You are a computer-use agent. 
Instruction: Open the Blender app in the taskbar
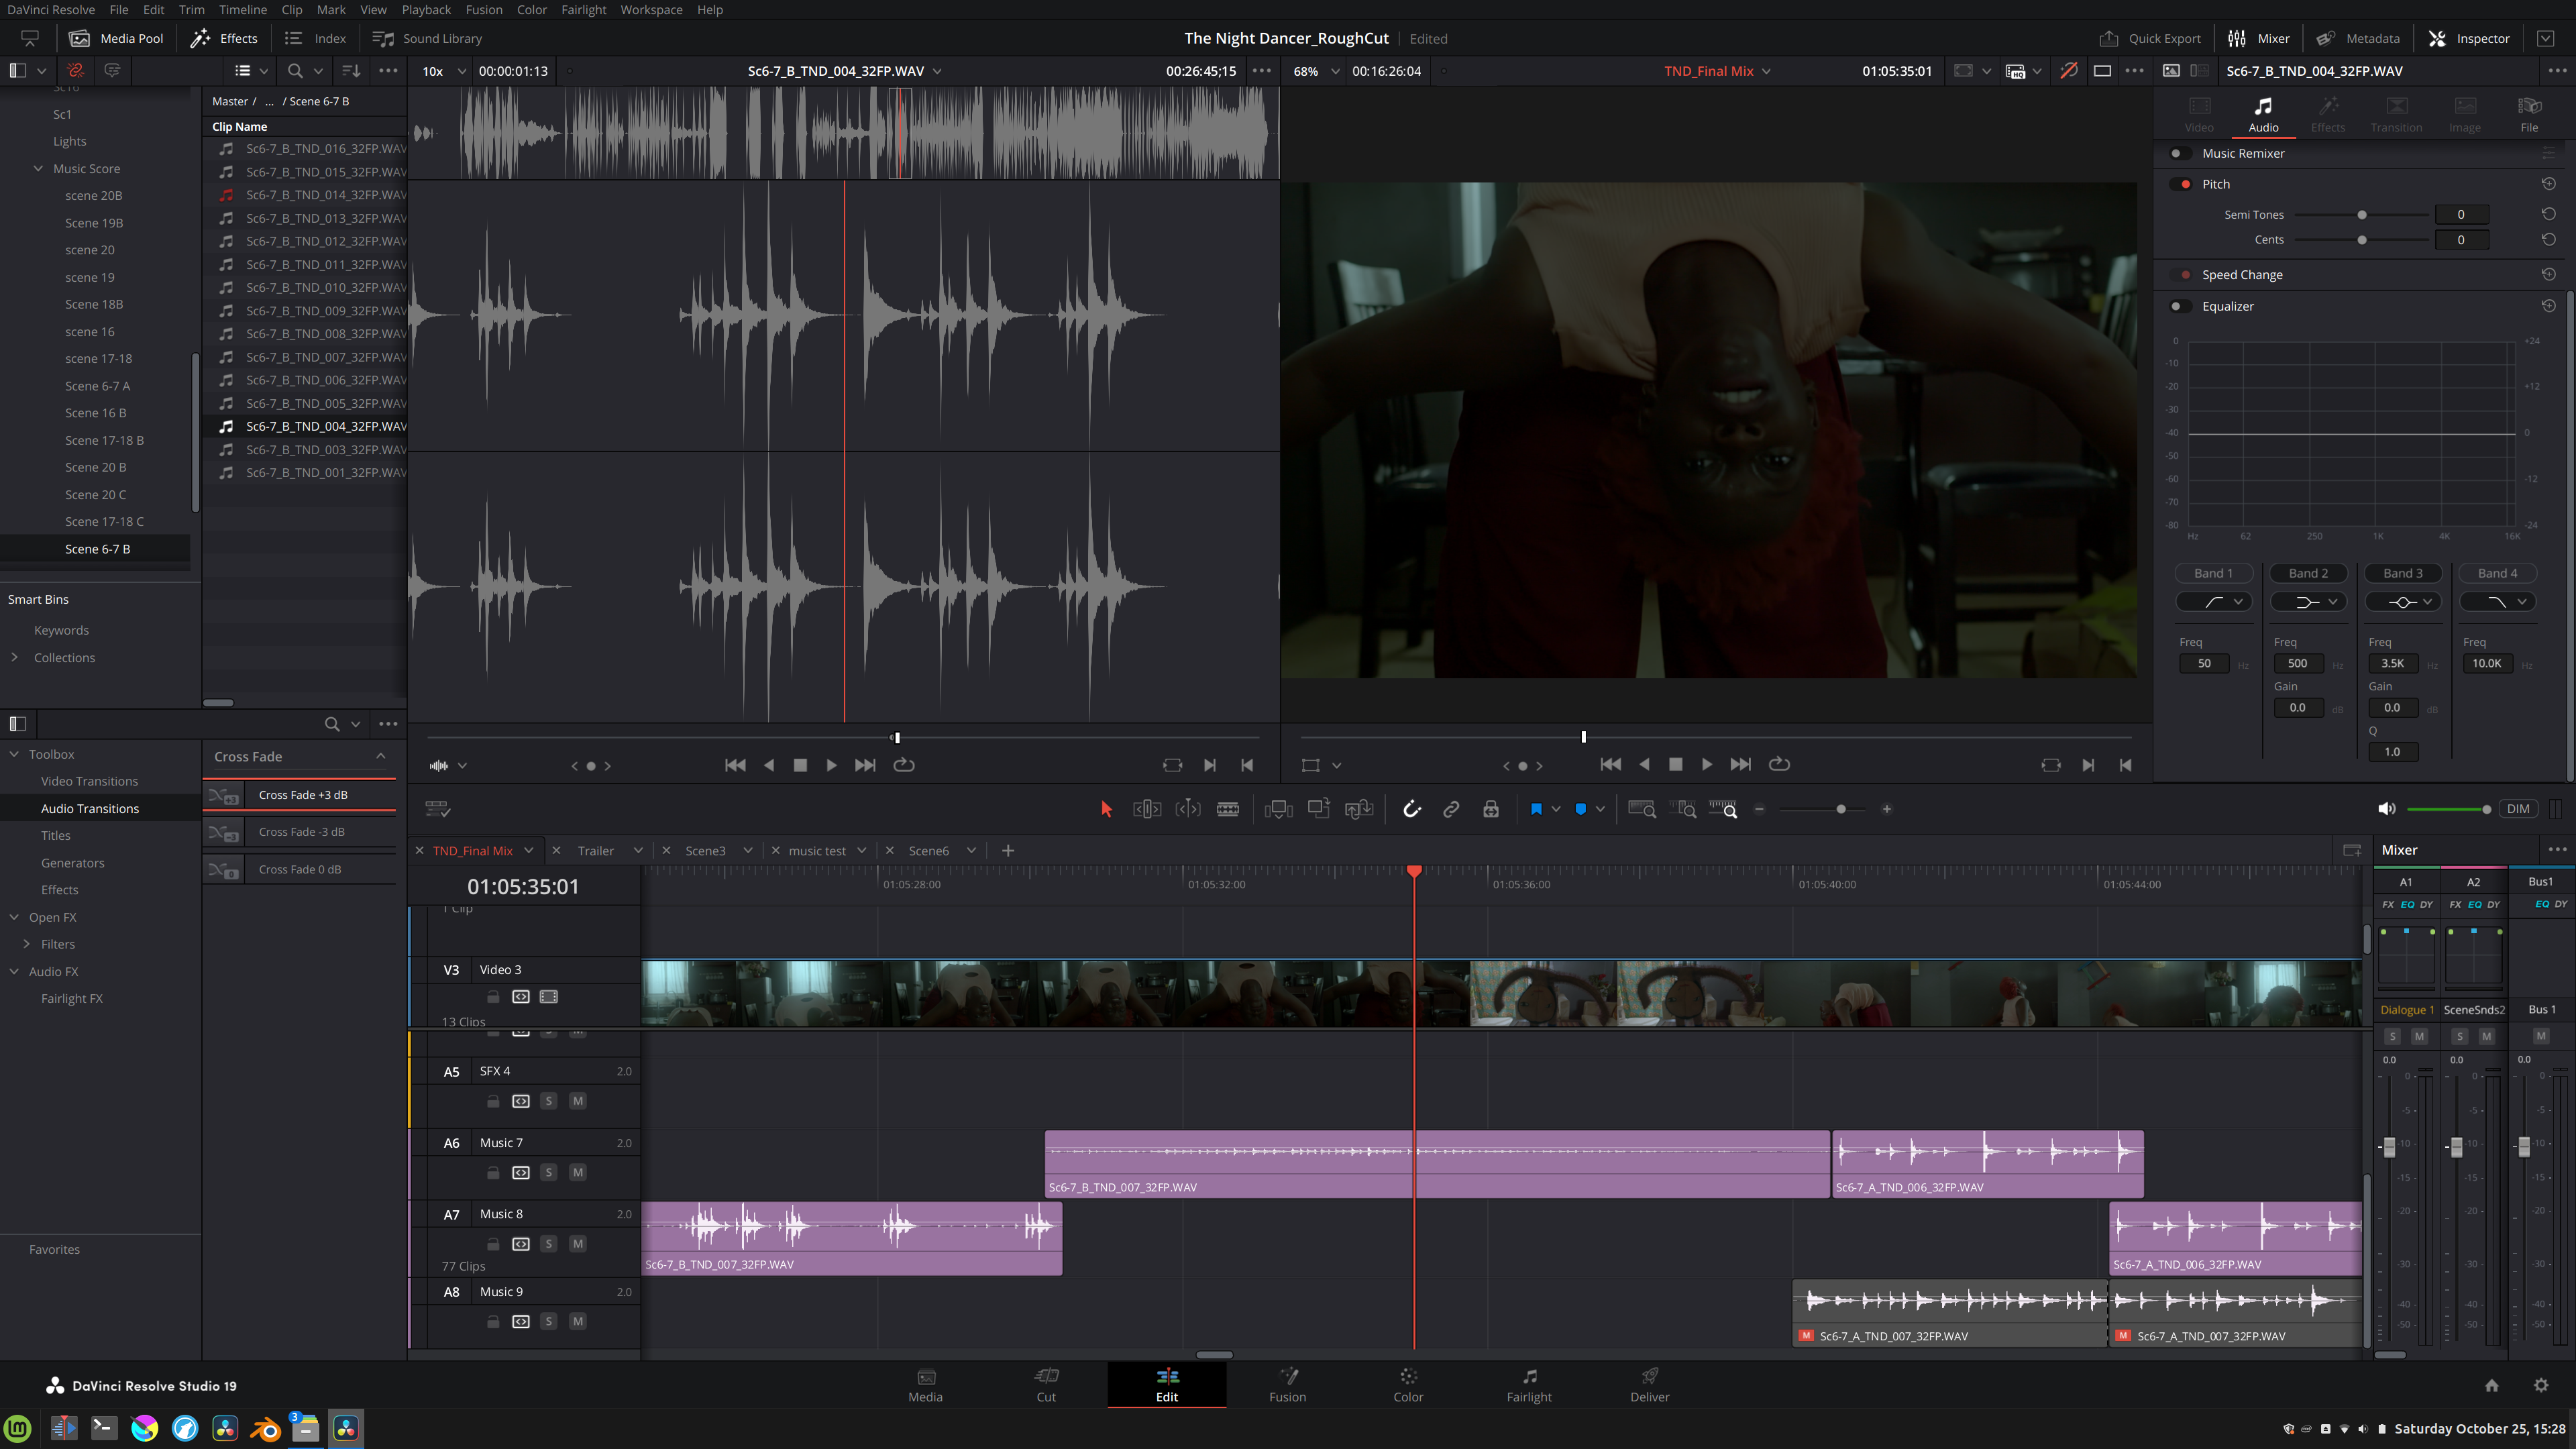pyautogui.click(x=265, y=1428)
